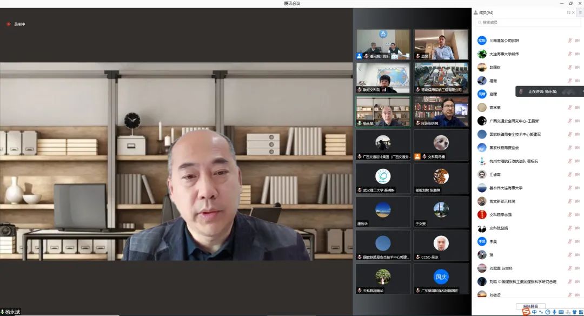Click the orange host badge on 交科院马楠 thumbnail

[417, 156]
